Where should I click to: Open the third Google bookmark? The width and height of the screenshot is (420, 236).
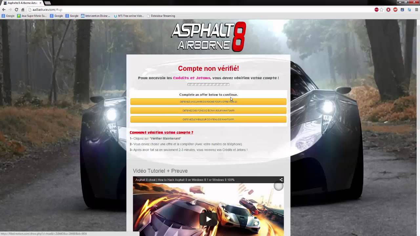click(x=72, y=16)
